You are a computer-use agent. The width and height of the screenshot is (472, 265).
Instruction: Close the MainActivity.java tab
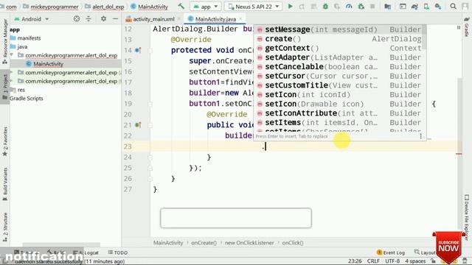point(240,19)
